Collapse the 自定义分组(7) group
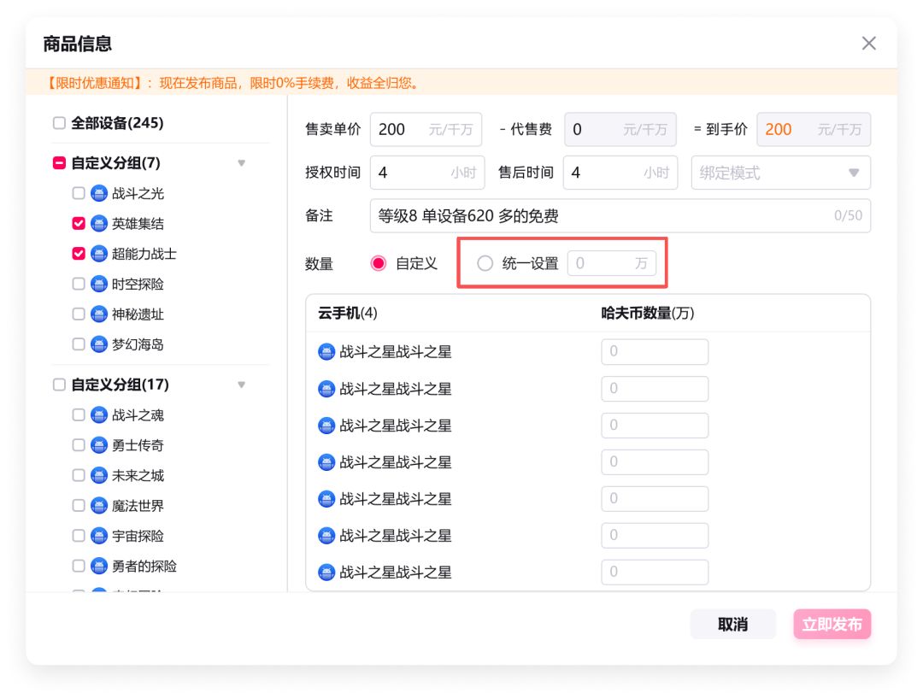The width and height of the screenshot is (923, 699). pos(241,163)
